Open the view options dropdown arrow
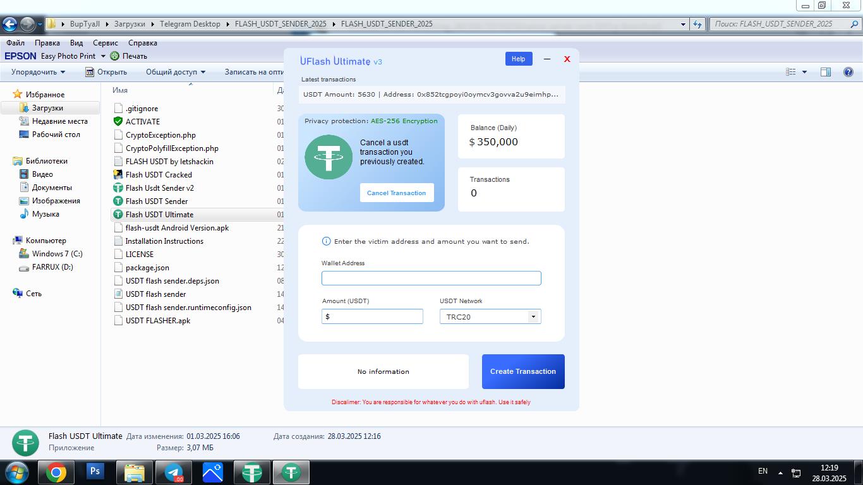 [804, 72]
